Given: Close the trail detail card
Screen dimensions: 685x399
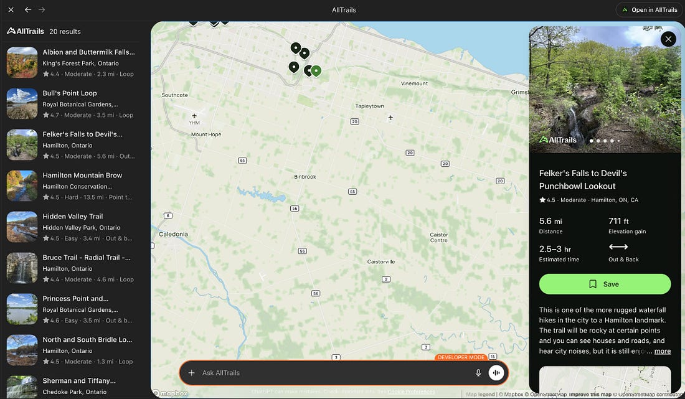Looking at the screenshot, I should coord(668,39).
